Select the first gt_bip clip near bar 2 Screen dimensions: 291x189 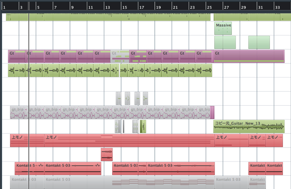[x=19, y=113]
